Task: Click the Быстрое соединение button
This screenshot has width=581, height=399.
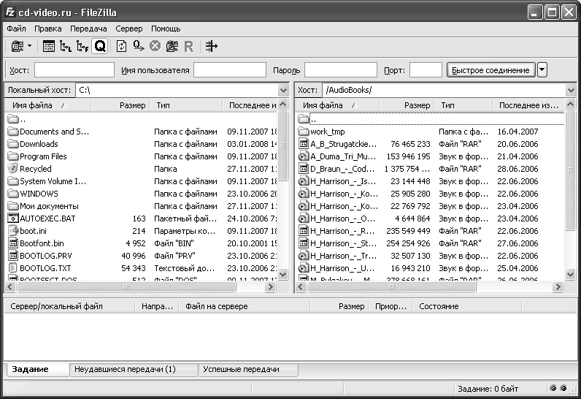Action: click(490, 70)
